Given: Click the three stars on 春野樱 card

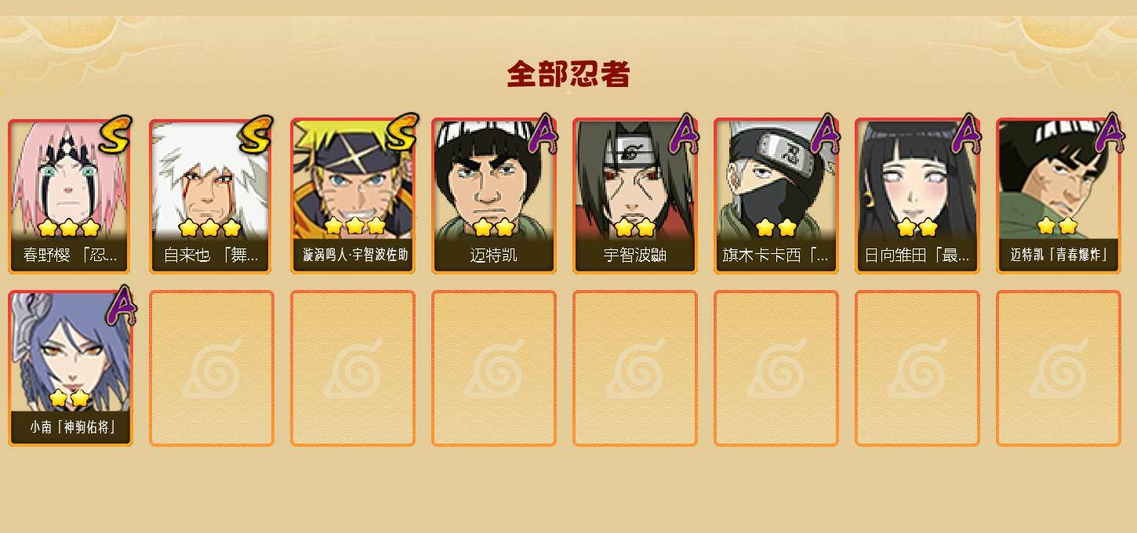Looking at the screenshot, I should click(x=69, y=228).
